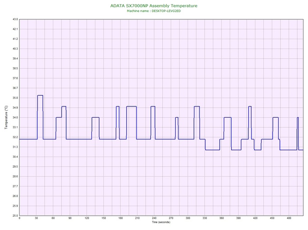Click the 60 seconds time axis label
Viewport: 308px width, 230px height.
[53, 218]
